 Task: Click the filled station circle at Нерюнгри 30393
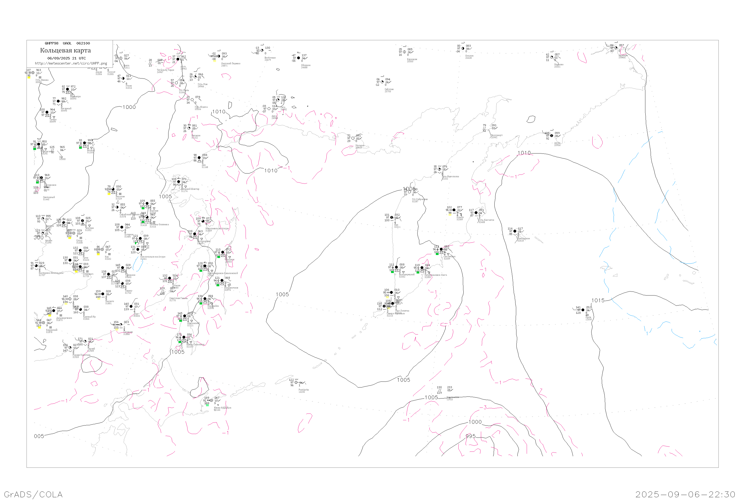(x=67, y=89)
